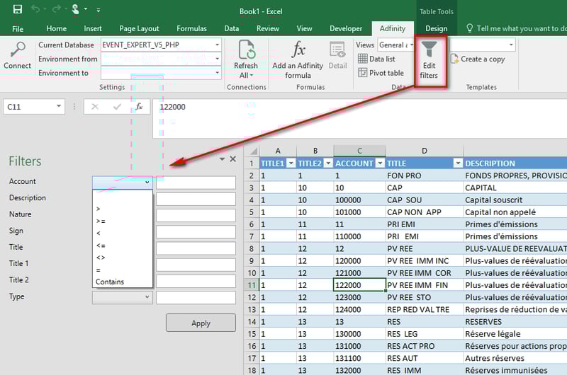The image size is (567, 375).
Task: Click the Pivot table icon
Action: click(363, 73)
